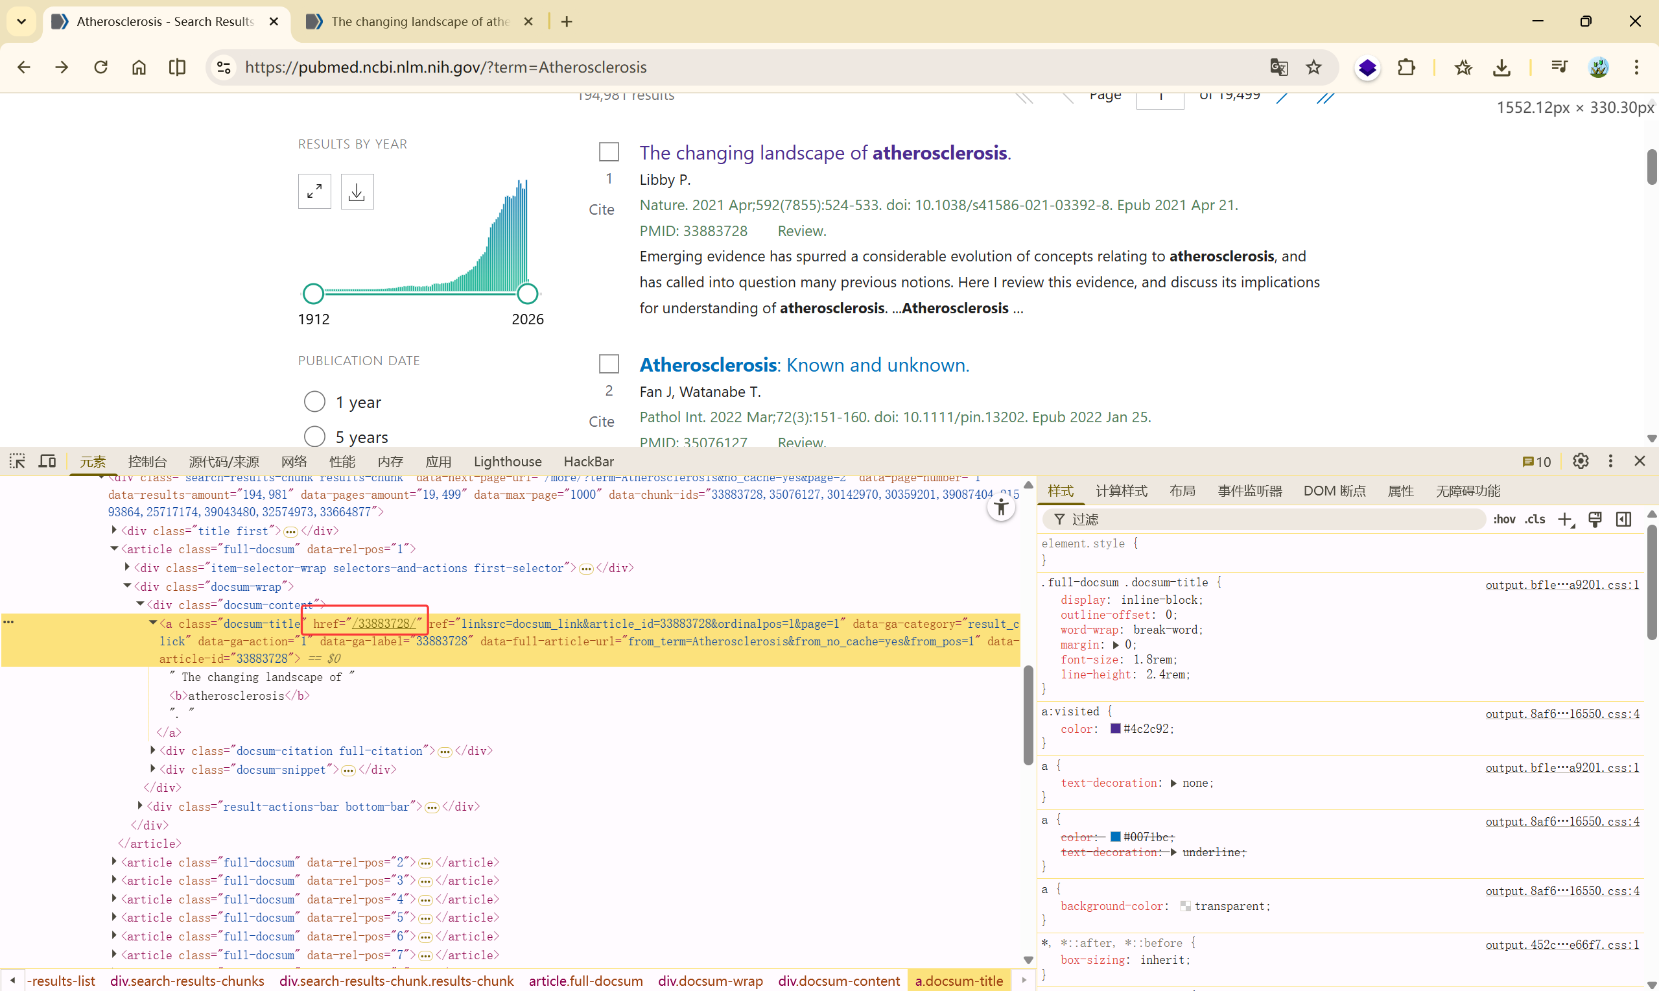Image resolution: width=1659 pixels, height=991 pixels.
Task: Collapse the docsum-wrap div node
Action: tap(127, 586)
